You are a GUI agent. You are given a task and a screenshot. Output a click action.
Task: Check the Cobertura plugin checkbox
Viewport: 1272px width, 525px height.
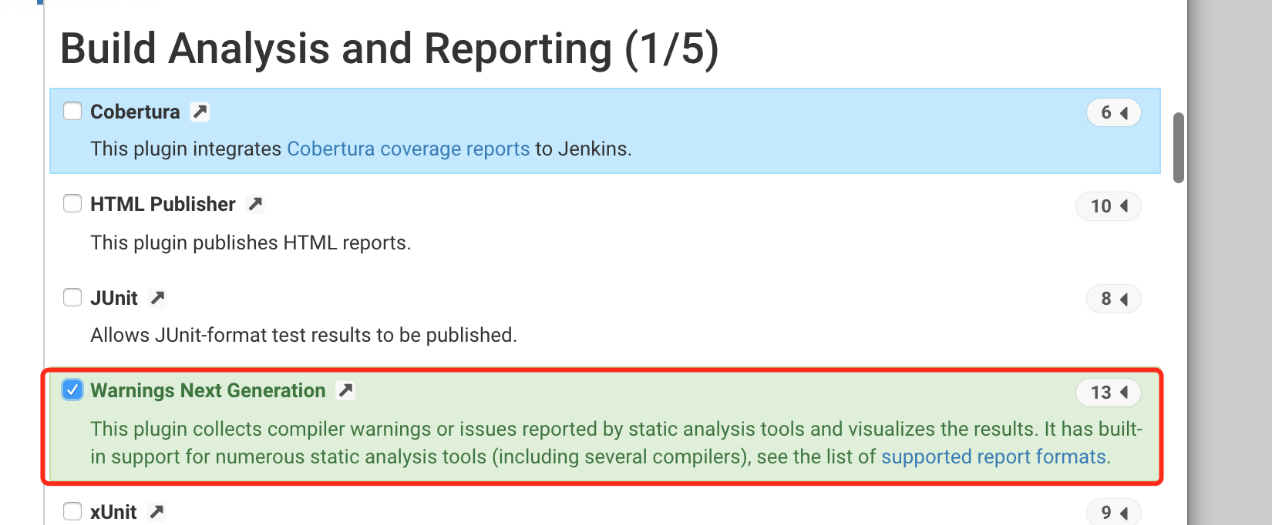point(72,111)
